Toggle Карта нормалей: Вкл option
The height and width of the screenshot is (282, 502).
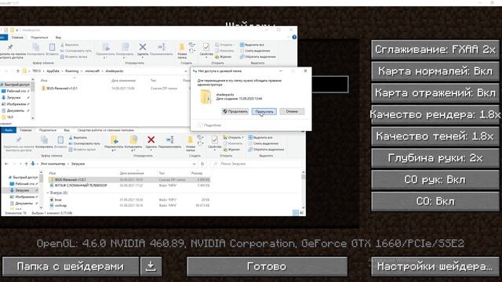pos(435,71)
